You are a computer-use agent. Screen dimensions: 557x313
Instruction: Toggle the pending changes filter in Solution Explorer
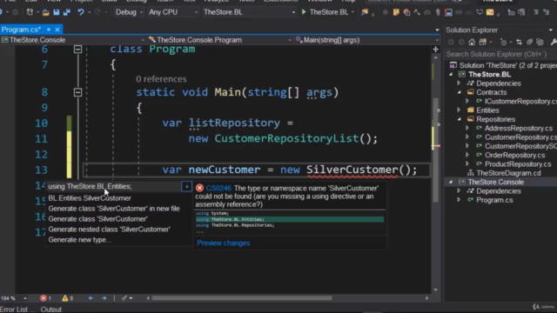tap(503, 43)
